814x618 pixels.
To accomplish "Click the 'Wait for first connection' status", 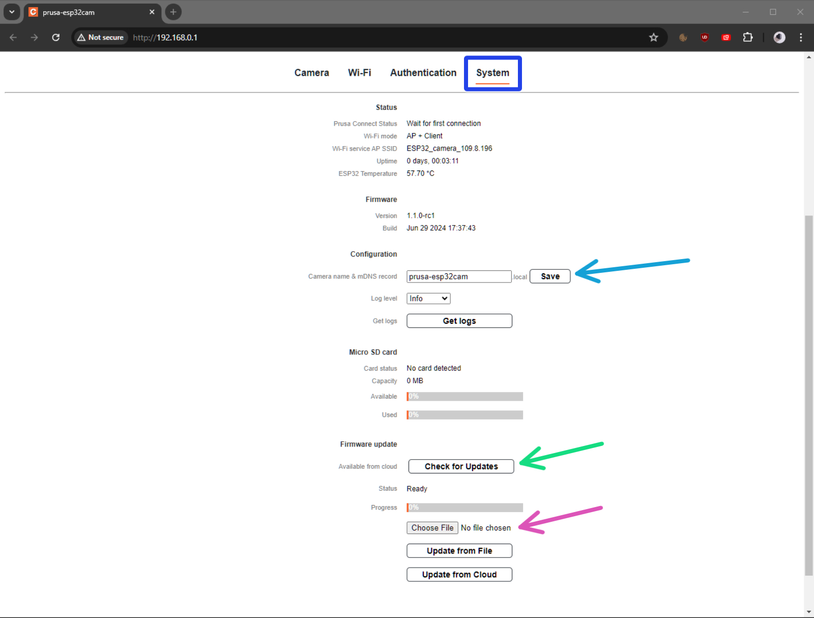I will [x=444, y=123].
